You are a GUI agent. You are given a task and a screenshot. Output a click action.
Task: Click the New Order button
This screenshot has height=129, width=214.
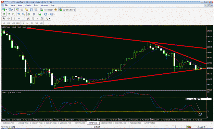[47, 10]
